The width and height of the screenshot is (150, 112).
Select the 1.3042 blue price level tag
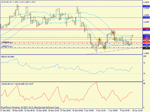146,45
